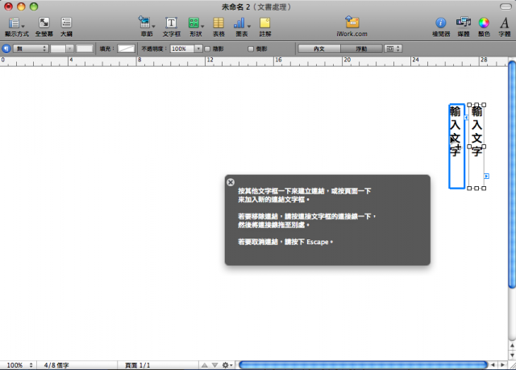
Task: Click the opacity 100% input field
Action: [x=182, y=48]
